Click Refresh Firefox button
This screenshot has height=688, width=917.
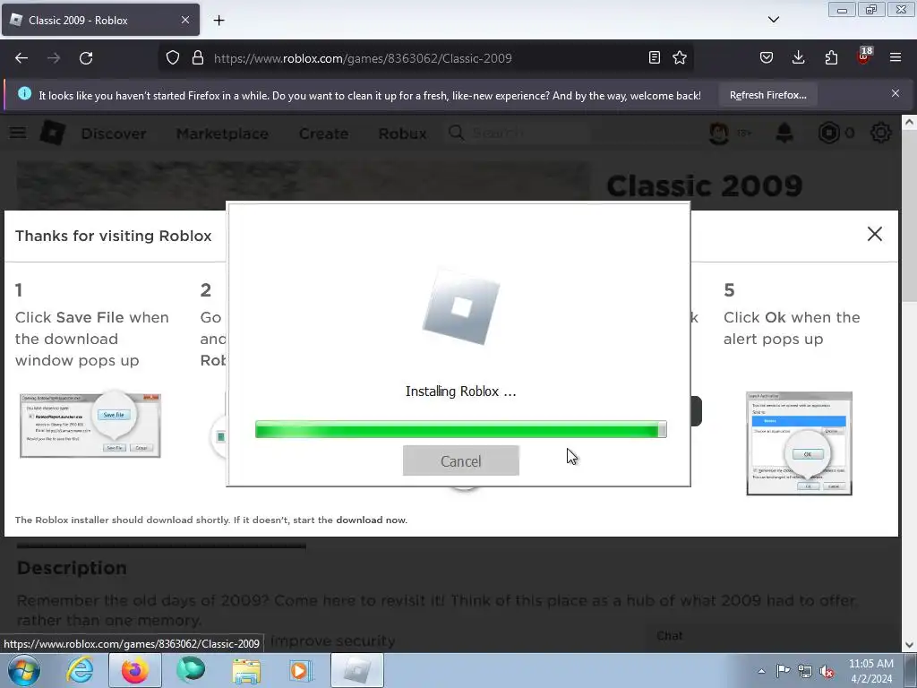[x=767, y=95]
